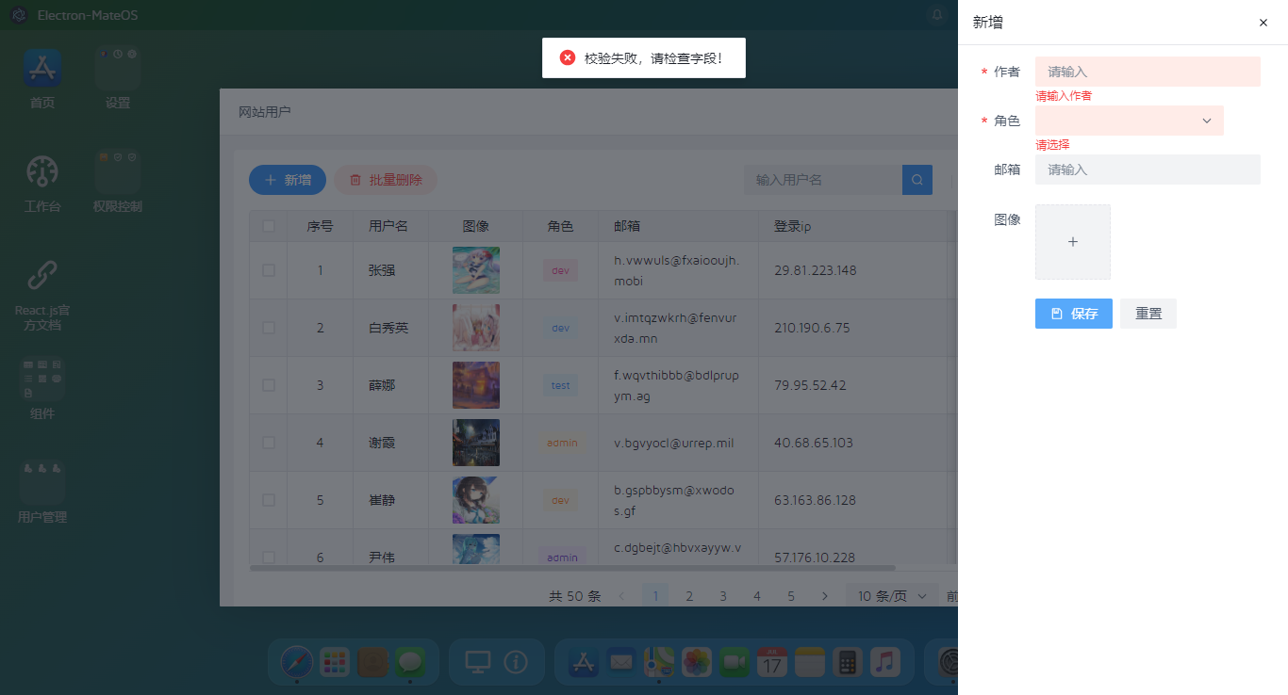Check the row checkbox for 张强
The image size is (1288, 695).
268,270
